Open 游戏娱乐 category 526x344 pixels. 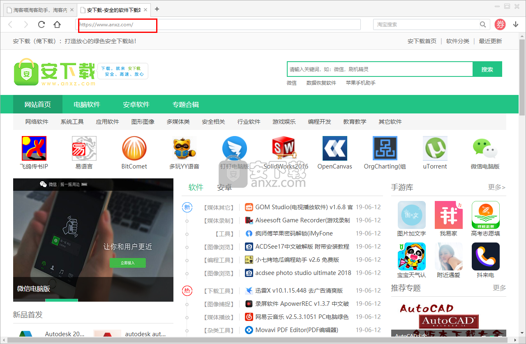coord(284,122)
